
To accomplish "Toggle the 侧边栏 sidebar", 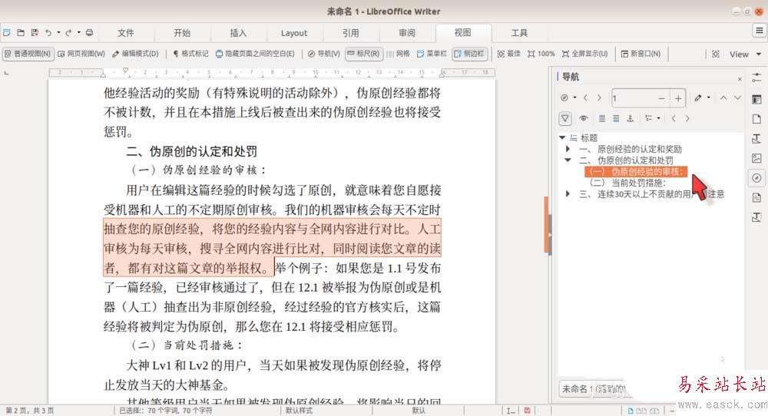I will click(x=468, y=54).
